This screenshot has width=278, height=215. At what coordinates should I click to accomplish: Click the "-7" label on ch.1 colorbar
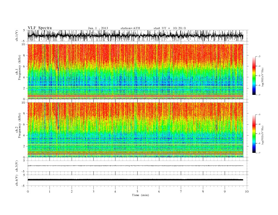[x=259, y=95]
